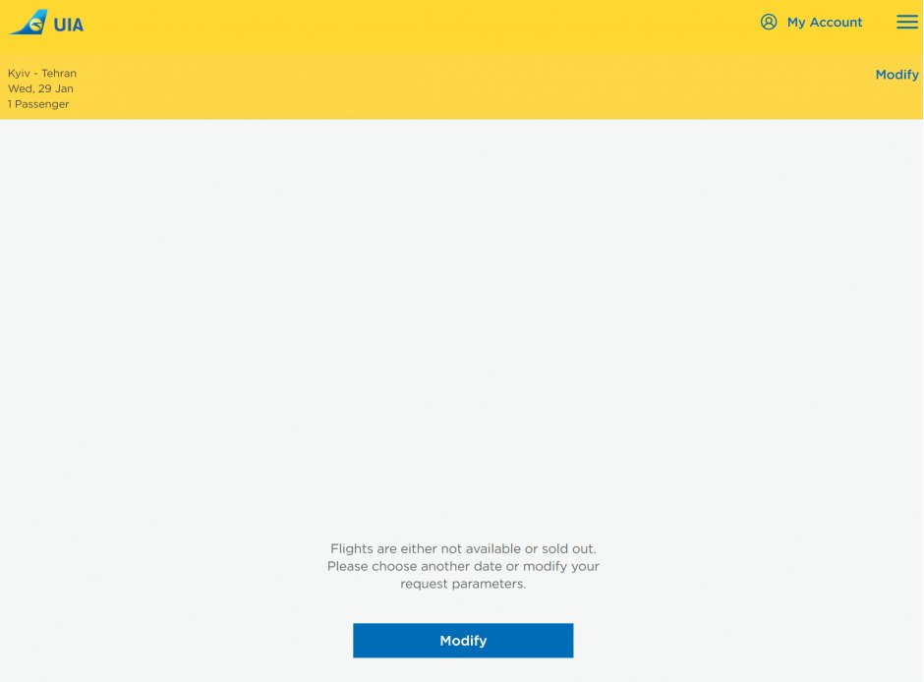Click the UIA airline logo

point(46,23)
